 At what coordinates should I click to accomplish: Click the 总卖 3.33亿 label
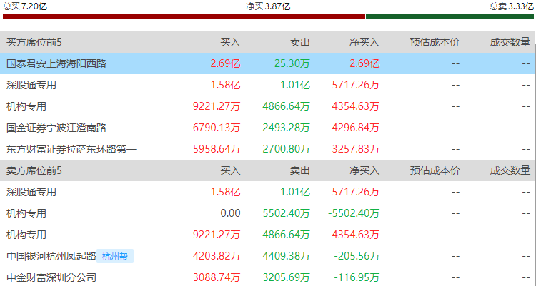[x=512, y=6]
